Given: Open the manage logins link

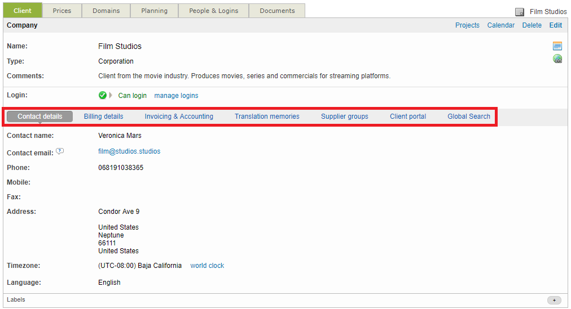Looking at the screenshot, I should point(176,96).
